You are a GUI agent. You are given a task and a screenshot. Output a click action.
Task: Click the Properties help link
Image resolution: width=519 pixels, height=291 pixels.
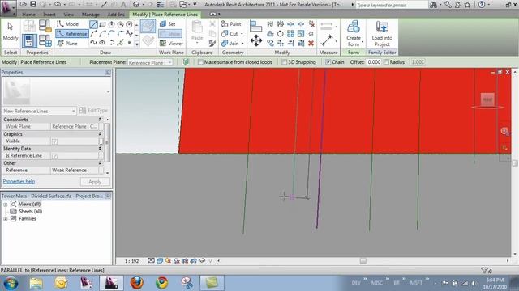(x=19, y=181)
